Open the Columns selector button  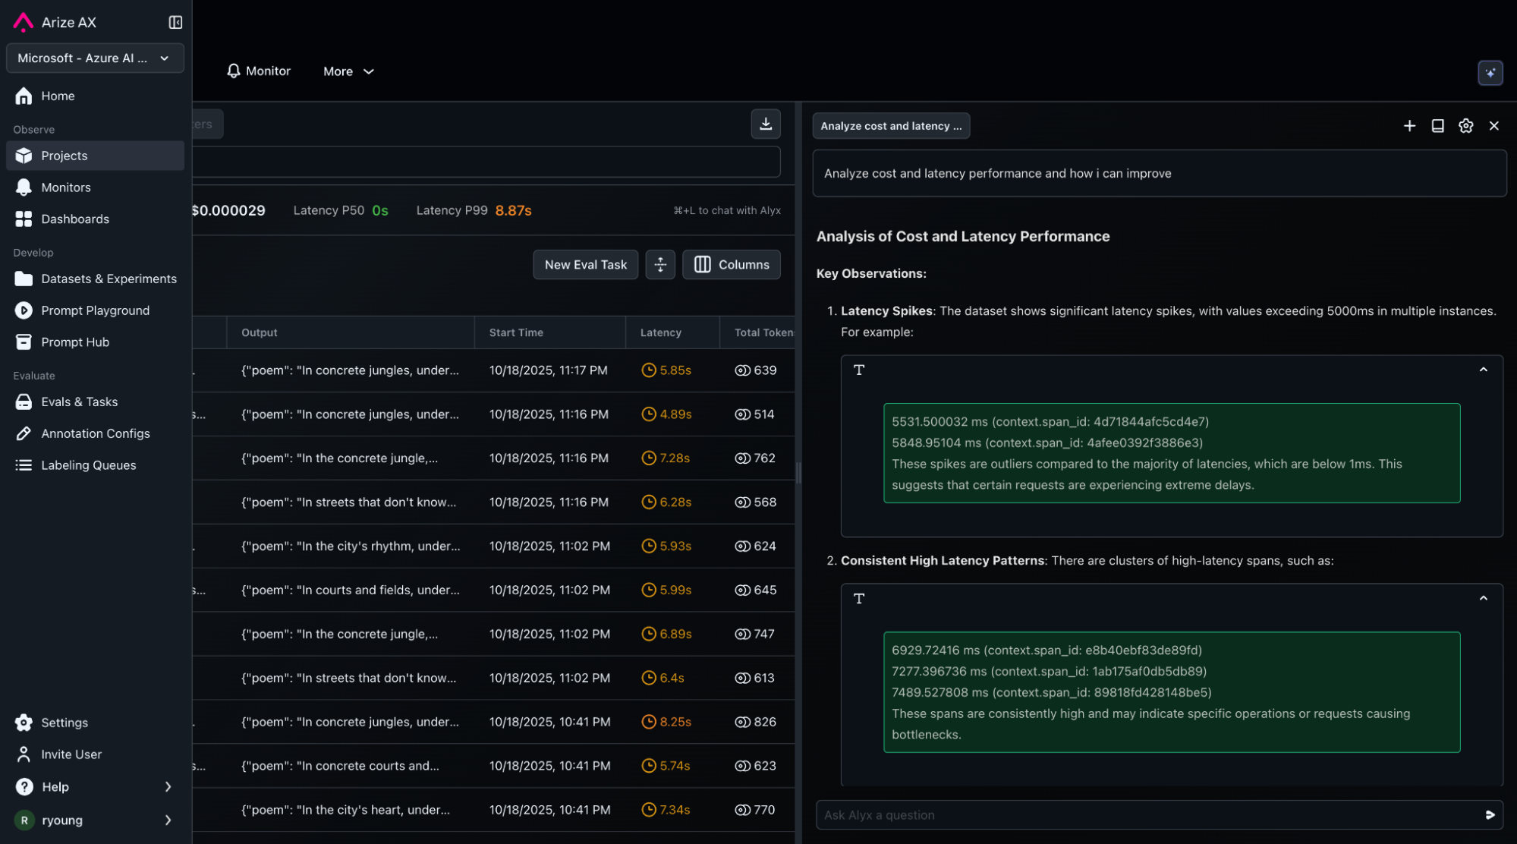[x=731, y=265]
